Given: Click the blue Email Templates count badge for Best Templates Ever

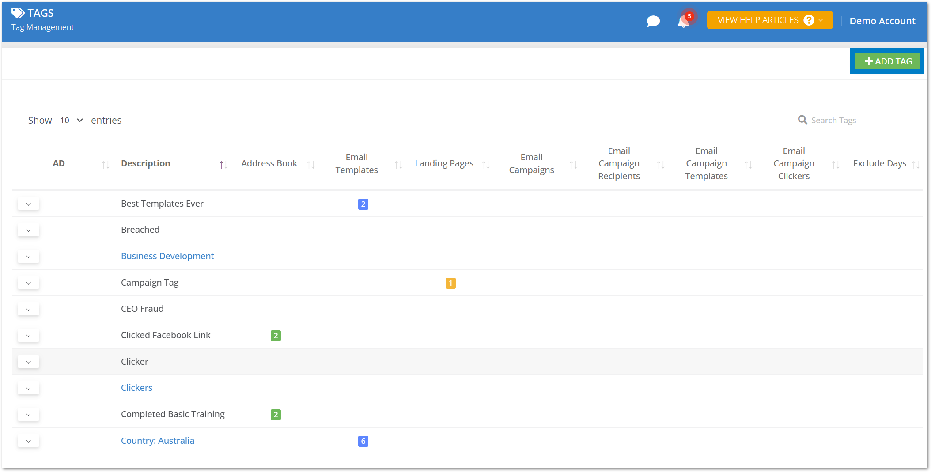Looking at the screenshot, I should point(363,204).
